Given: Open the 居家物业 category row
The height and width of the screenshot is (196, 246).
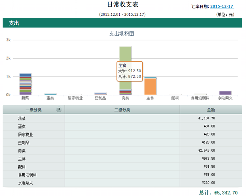Looking at the screenshot, I should coord(122,134).
